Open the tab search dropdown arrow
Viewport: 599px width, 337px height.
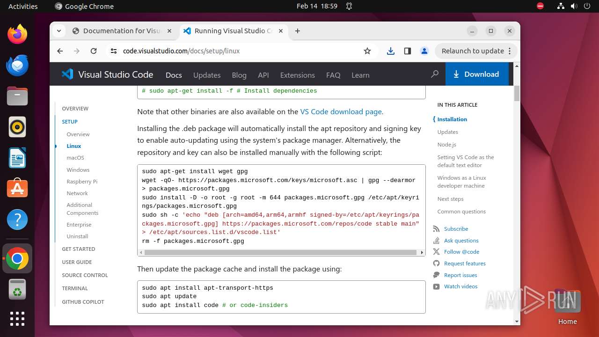59,31
